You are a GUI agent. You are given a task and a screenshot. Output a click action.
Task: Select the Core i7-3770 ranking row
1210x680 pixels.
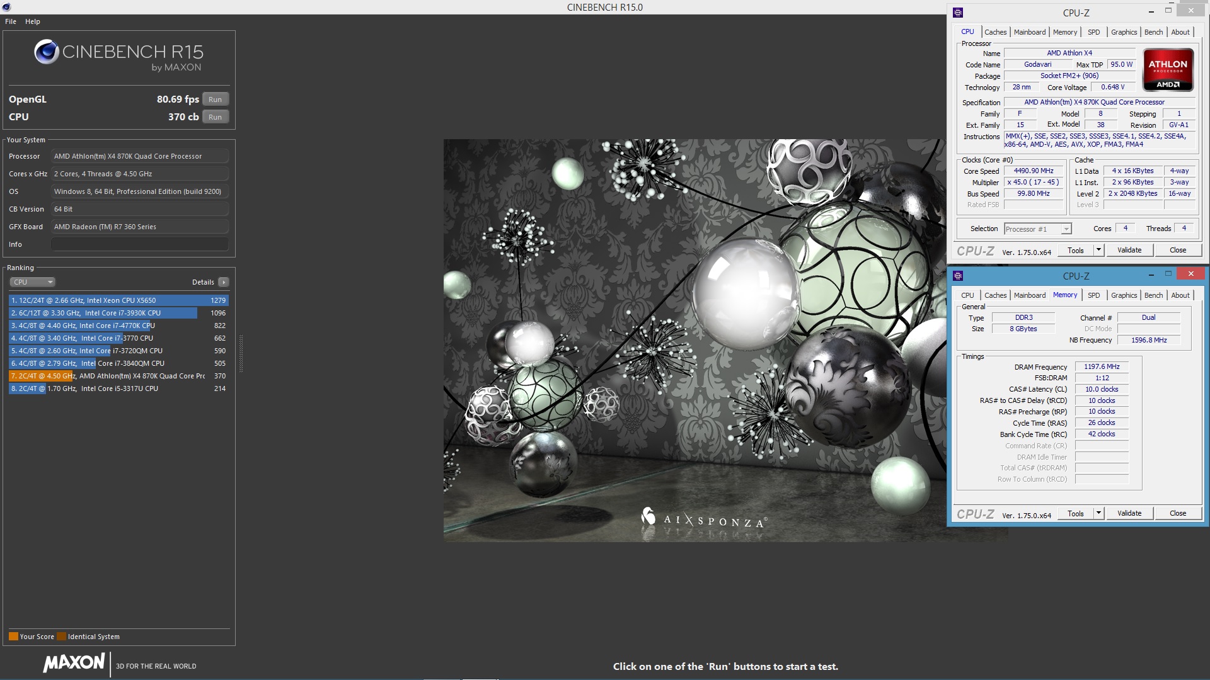[118, 338]
